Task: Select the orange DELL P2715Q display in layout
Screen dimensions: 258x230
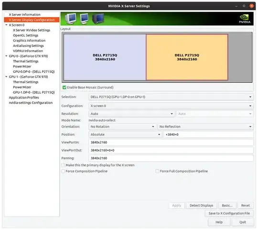Action: point(187,57)
